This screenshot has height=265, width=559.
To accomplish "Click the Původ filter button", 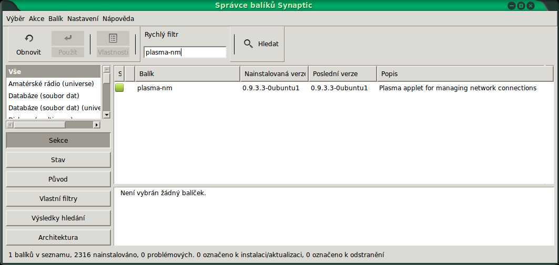I will click(x=58, y=179).
